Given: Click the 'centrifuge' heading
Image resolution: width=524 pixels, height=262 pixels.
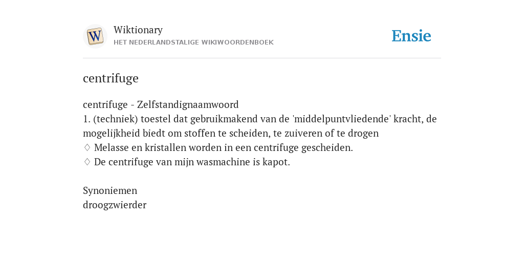Looking at the screenshot, I should pos(111,78).
